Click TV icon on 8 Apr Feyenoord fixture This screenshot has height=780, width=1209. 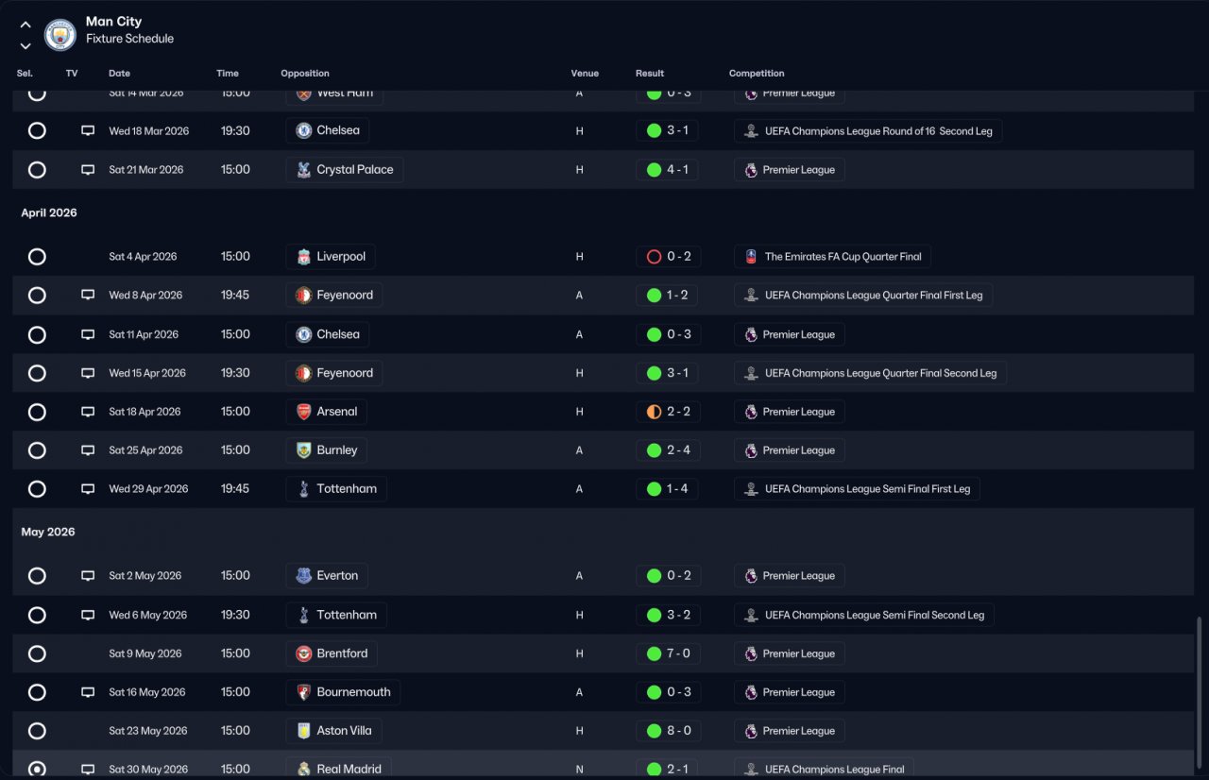pos(88,296)
